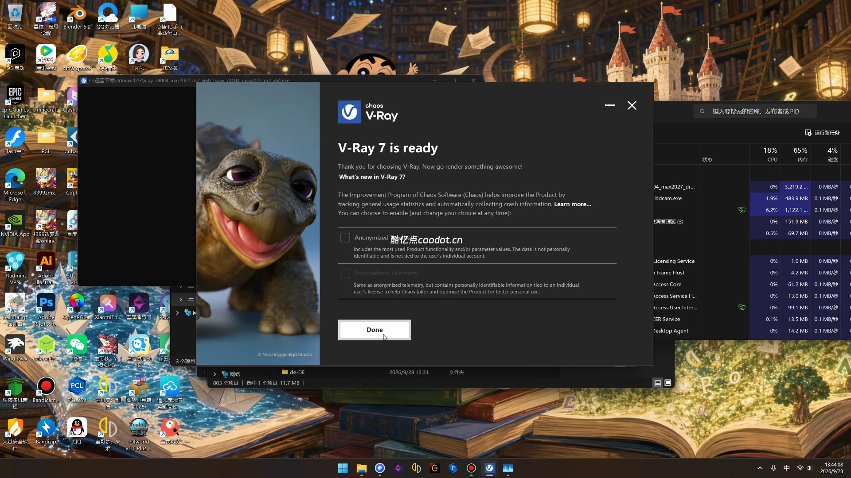Expand the Network tree item in File Explorer
851x478 pixels.
215,374
